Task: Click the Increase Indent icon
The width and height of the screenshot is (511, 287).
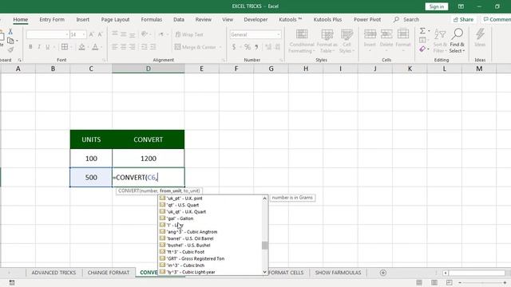Action: (x=153, y=47)
